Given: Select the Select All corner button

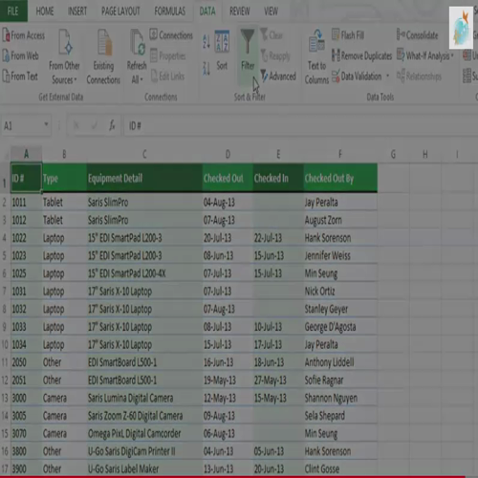Looking at the screenshot, I should coord(6,155).
